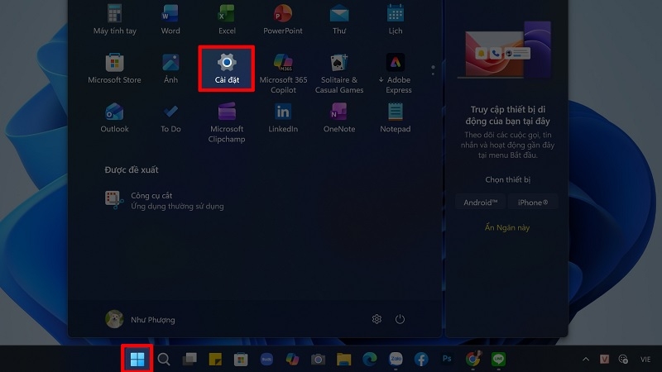Open Adobe Express pinned app
This screenshot has height=372, width=662.
(396, 74)
